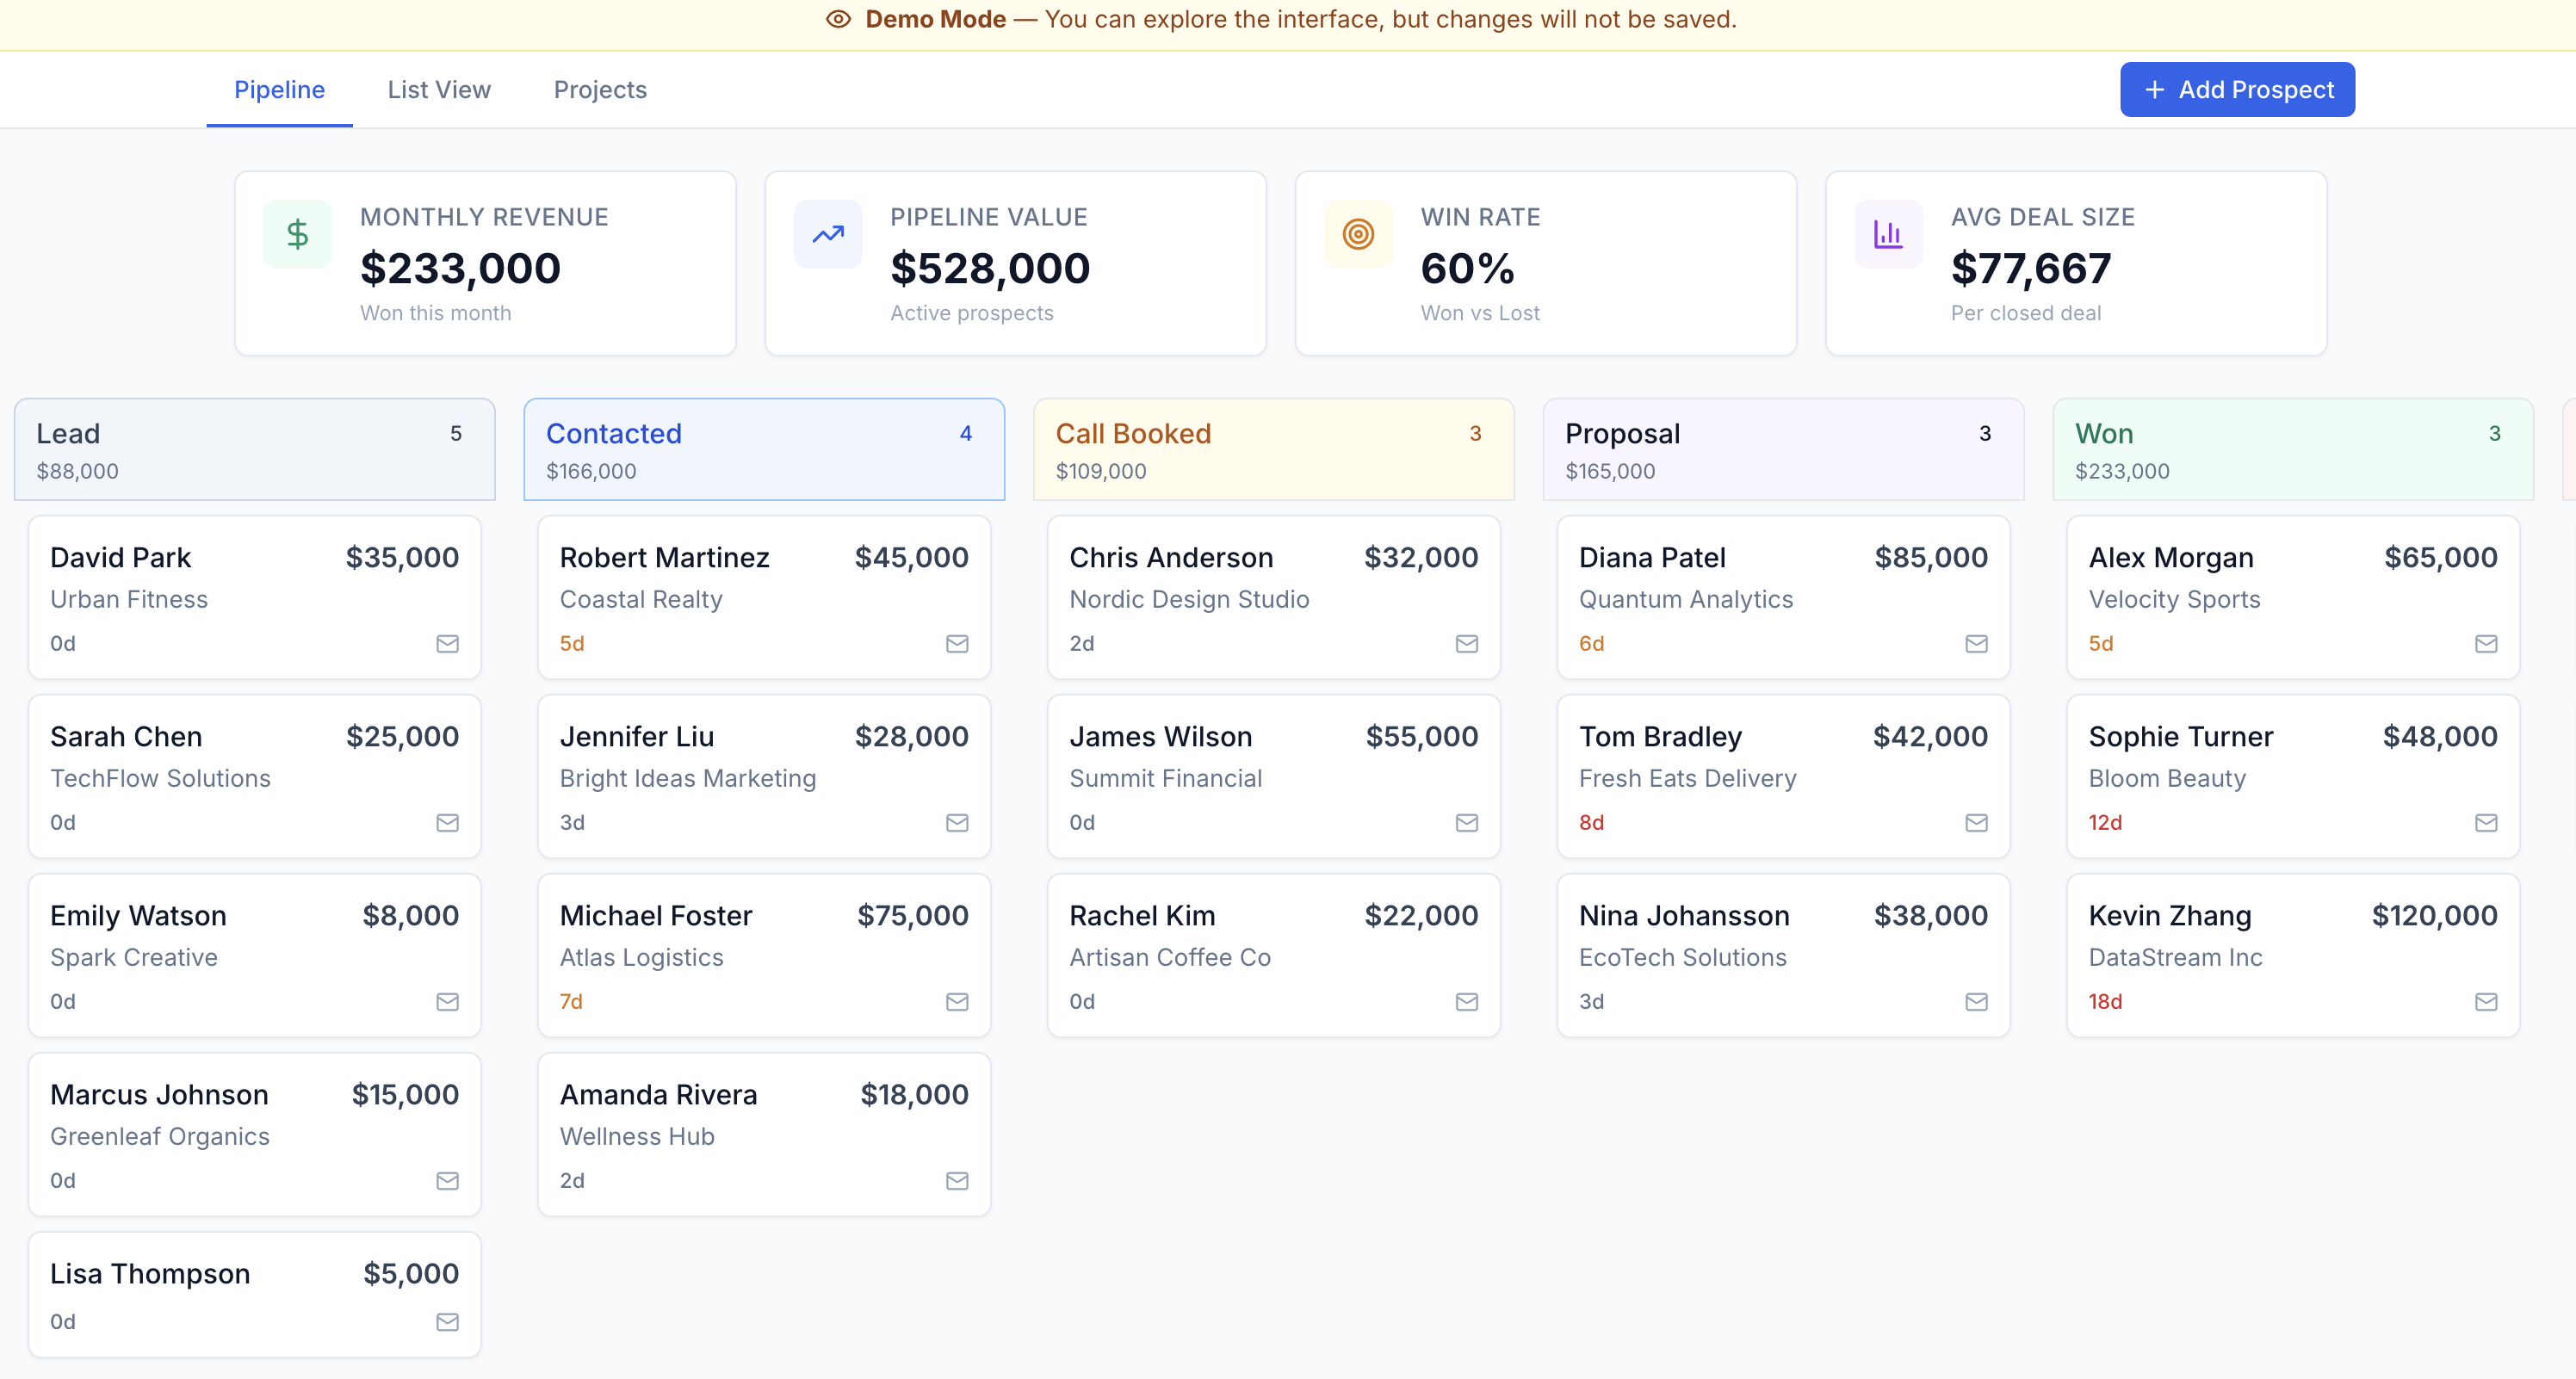Click the envelope icon on Amanda Rivera's card
The height and width of the screenshot is (1379, 2576).
click(x=957, y=1180)
